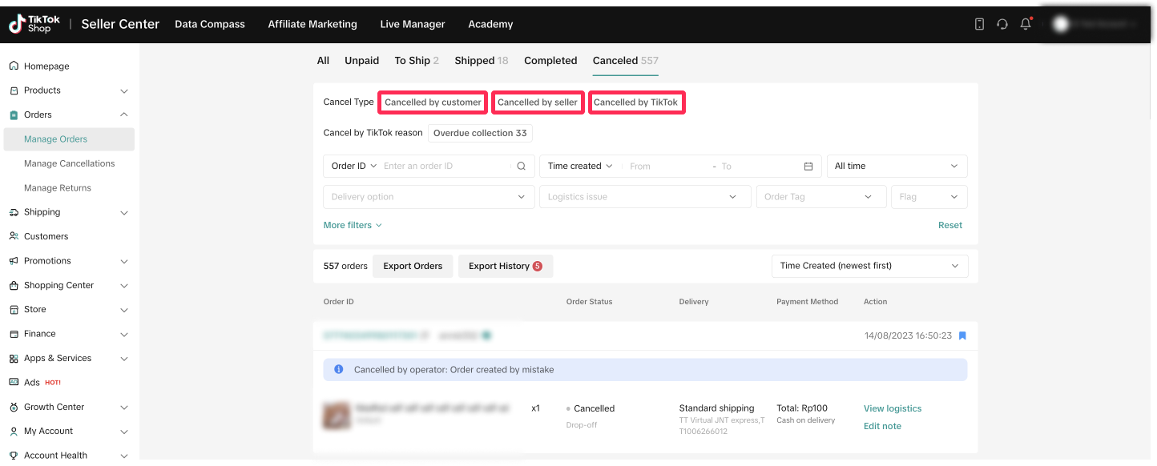Toggle the Cancelled by customer filter

click(x=433, y=102)
